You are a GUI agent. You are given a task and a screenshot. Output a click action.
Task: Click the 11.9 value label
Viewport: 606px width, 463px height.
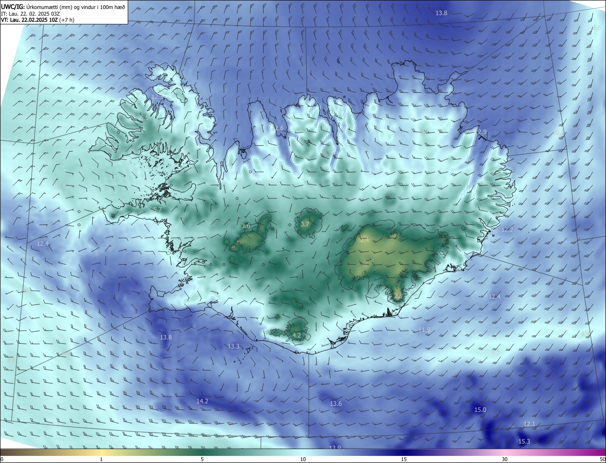tap(425, 330)
